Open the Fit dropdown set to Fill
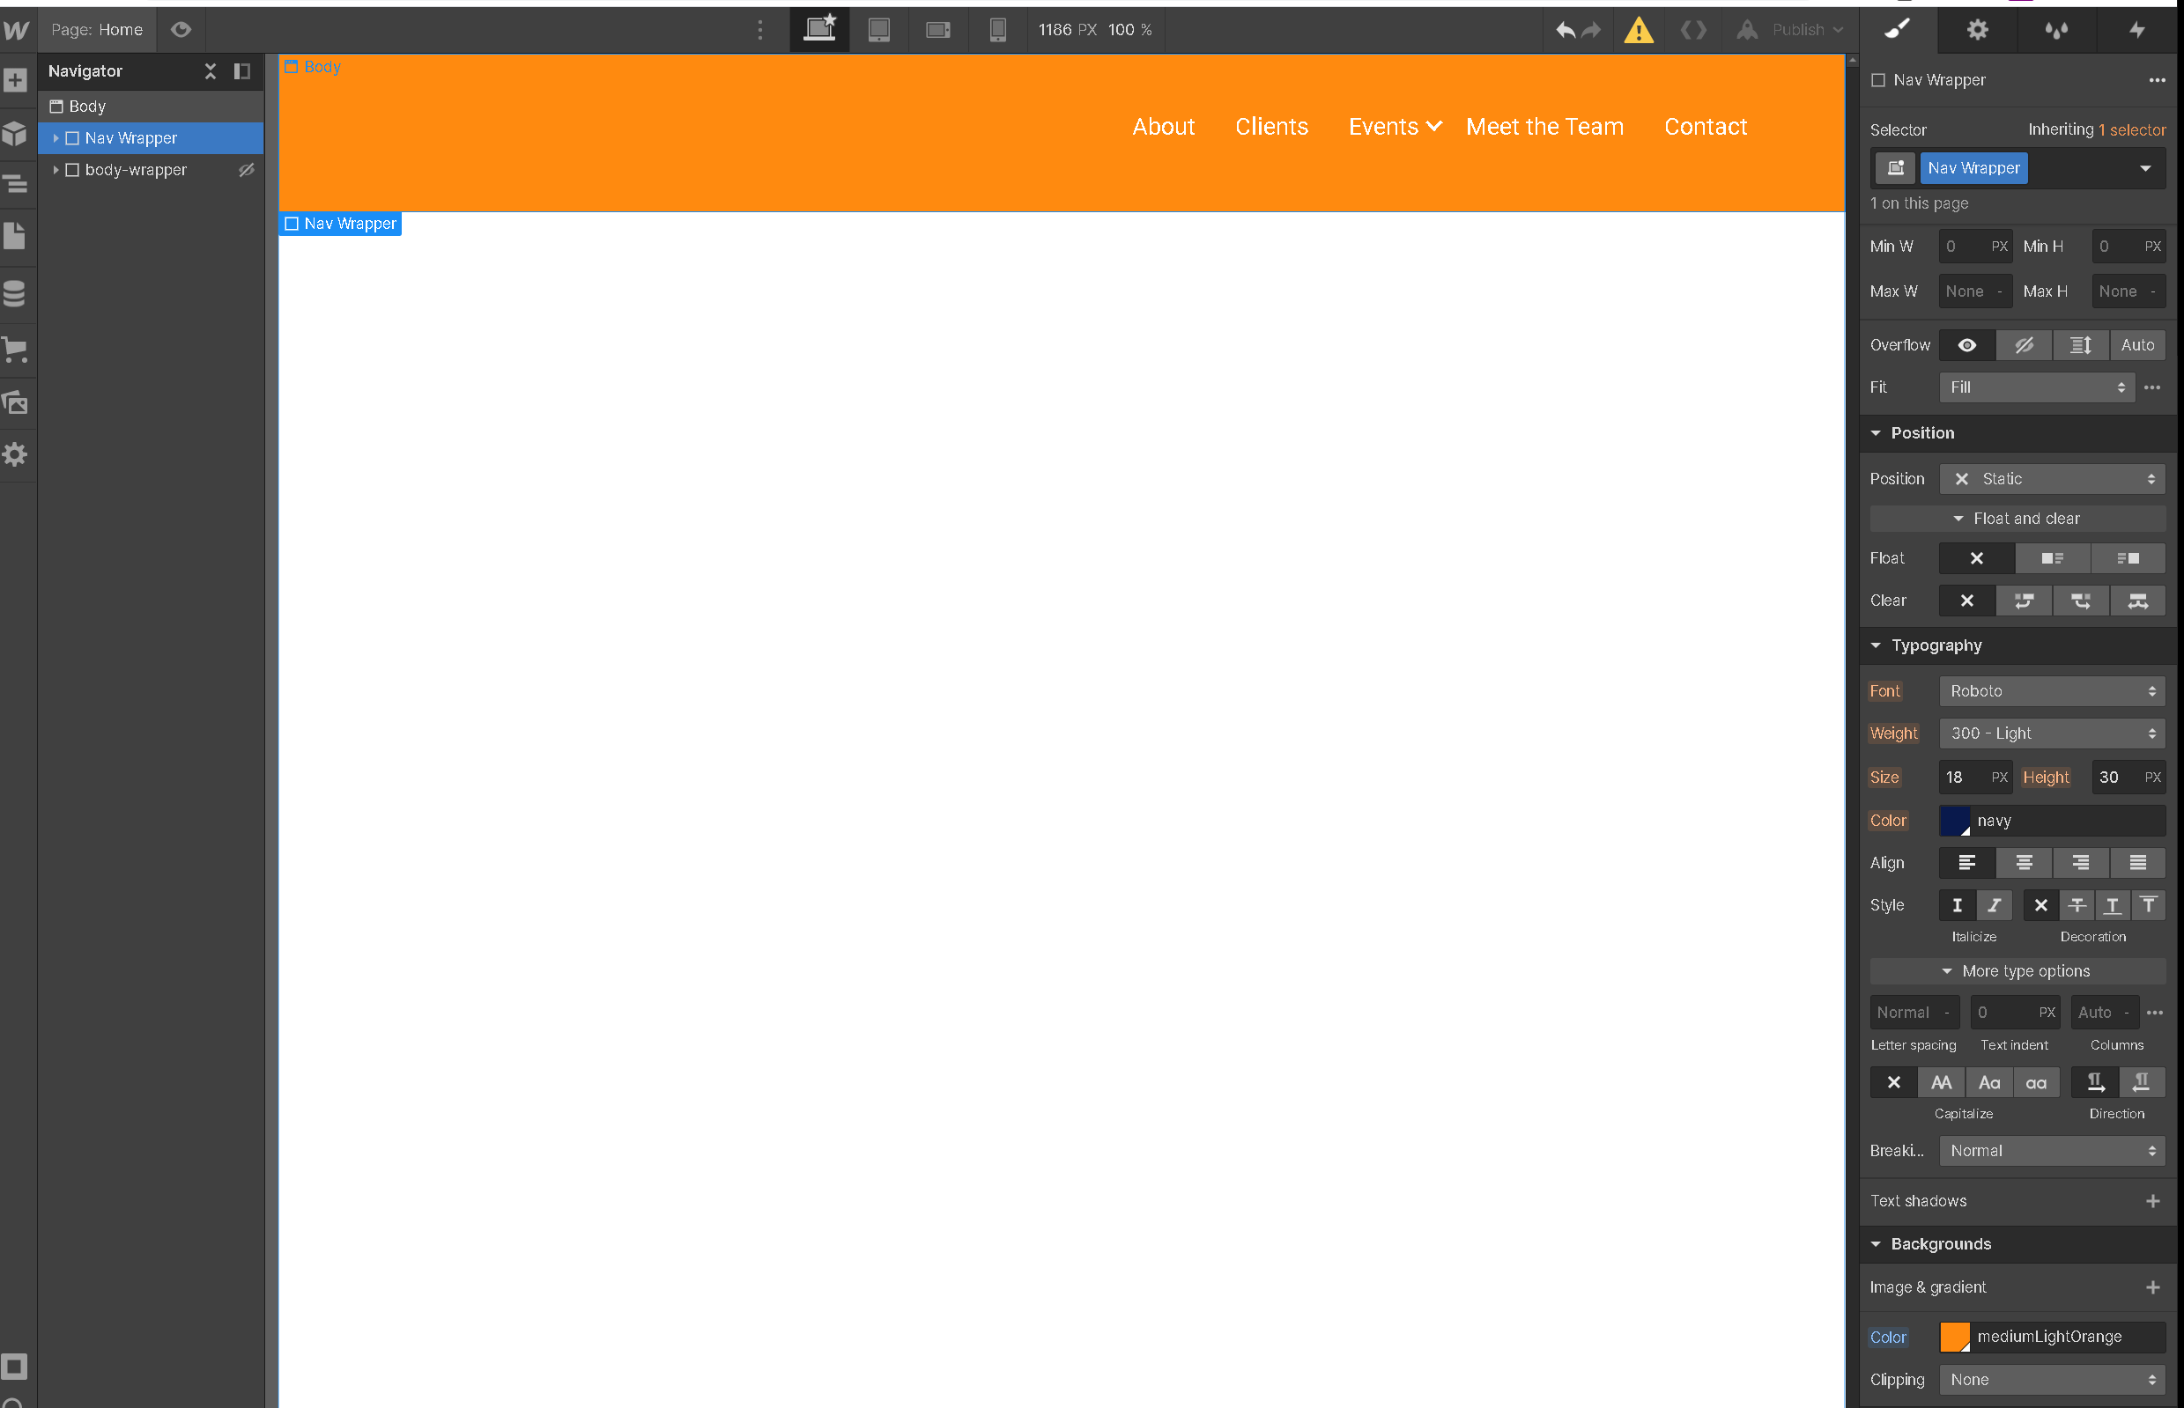 2034,387
